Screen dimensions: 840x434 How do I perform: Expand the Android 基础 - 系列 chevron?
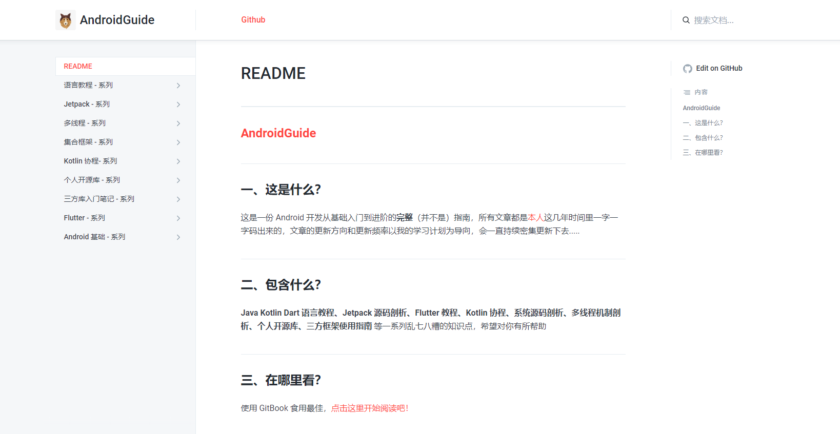click(x=178, y=237)
